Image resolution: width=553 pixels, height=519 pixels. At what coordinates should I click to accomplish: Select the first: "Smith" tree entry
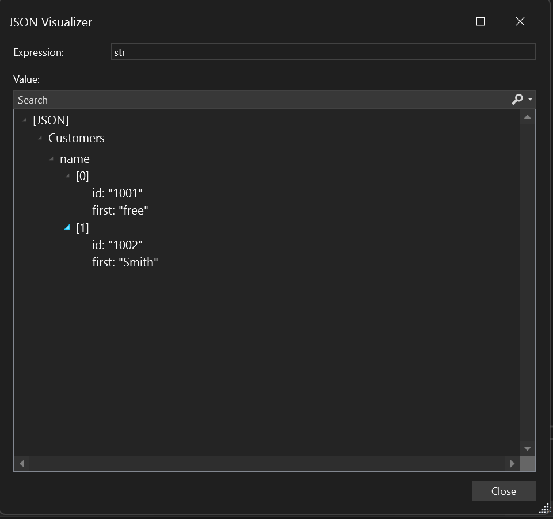tap(125, 262)
